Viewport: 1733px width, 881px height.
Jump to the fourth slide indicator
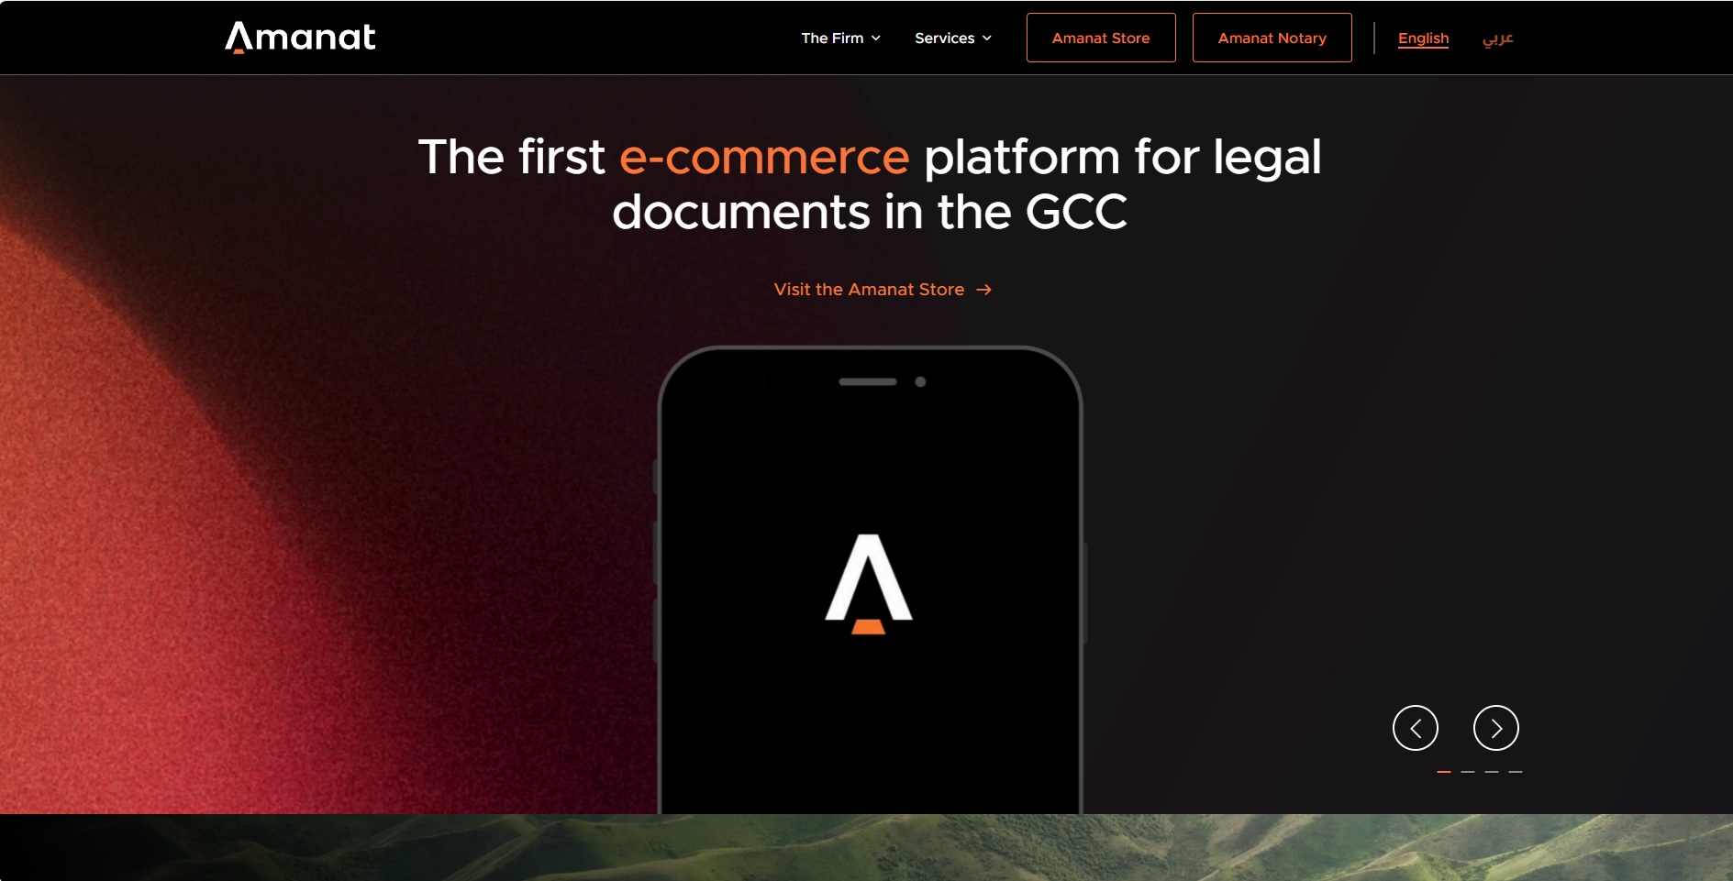[x=1515, y=772]
